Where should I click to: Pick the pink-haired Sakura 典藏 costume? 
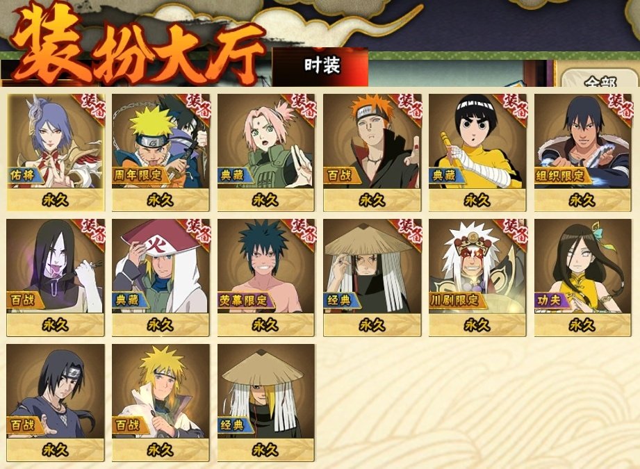(x=266, y=153)
